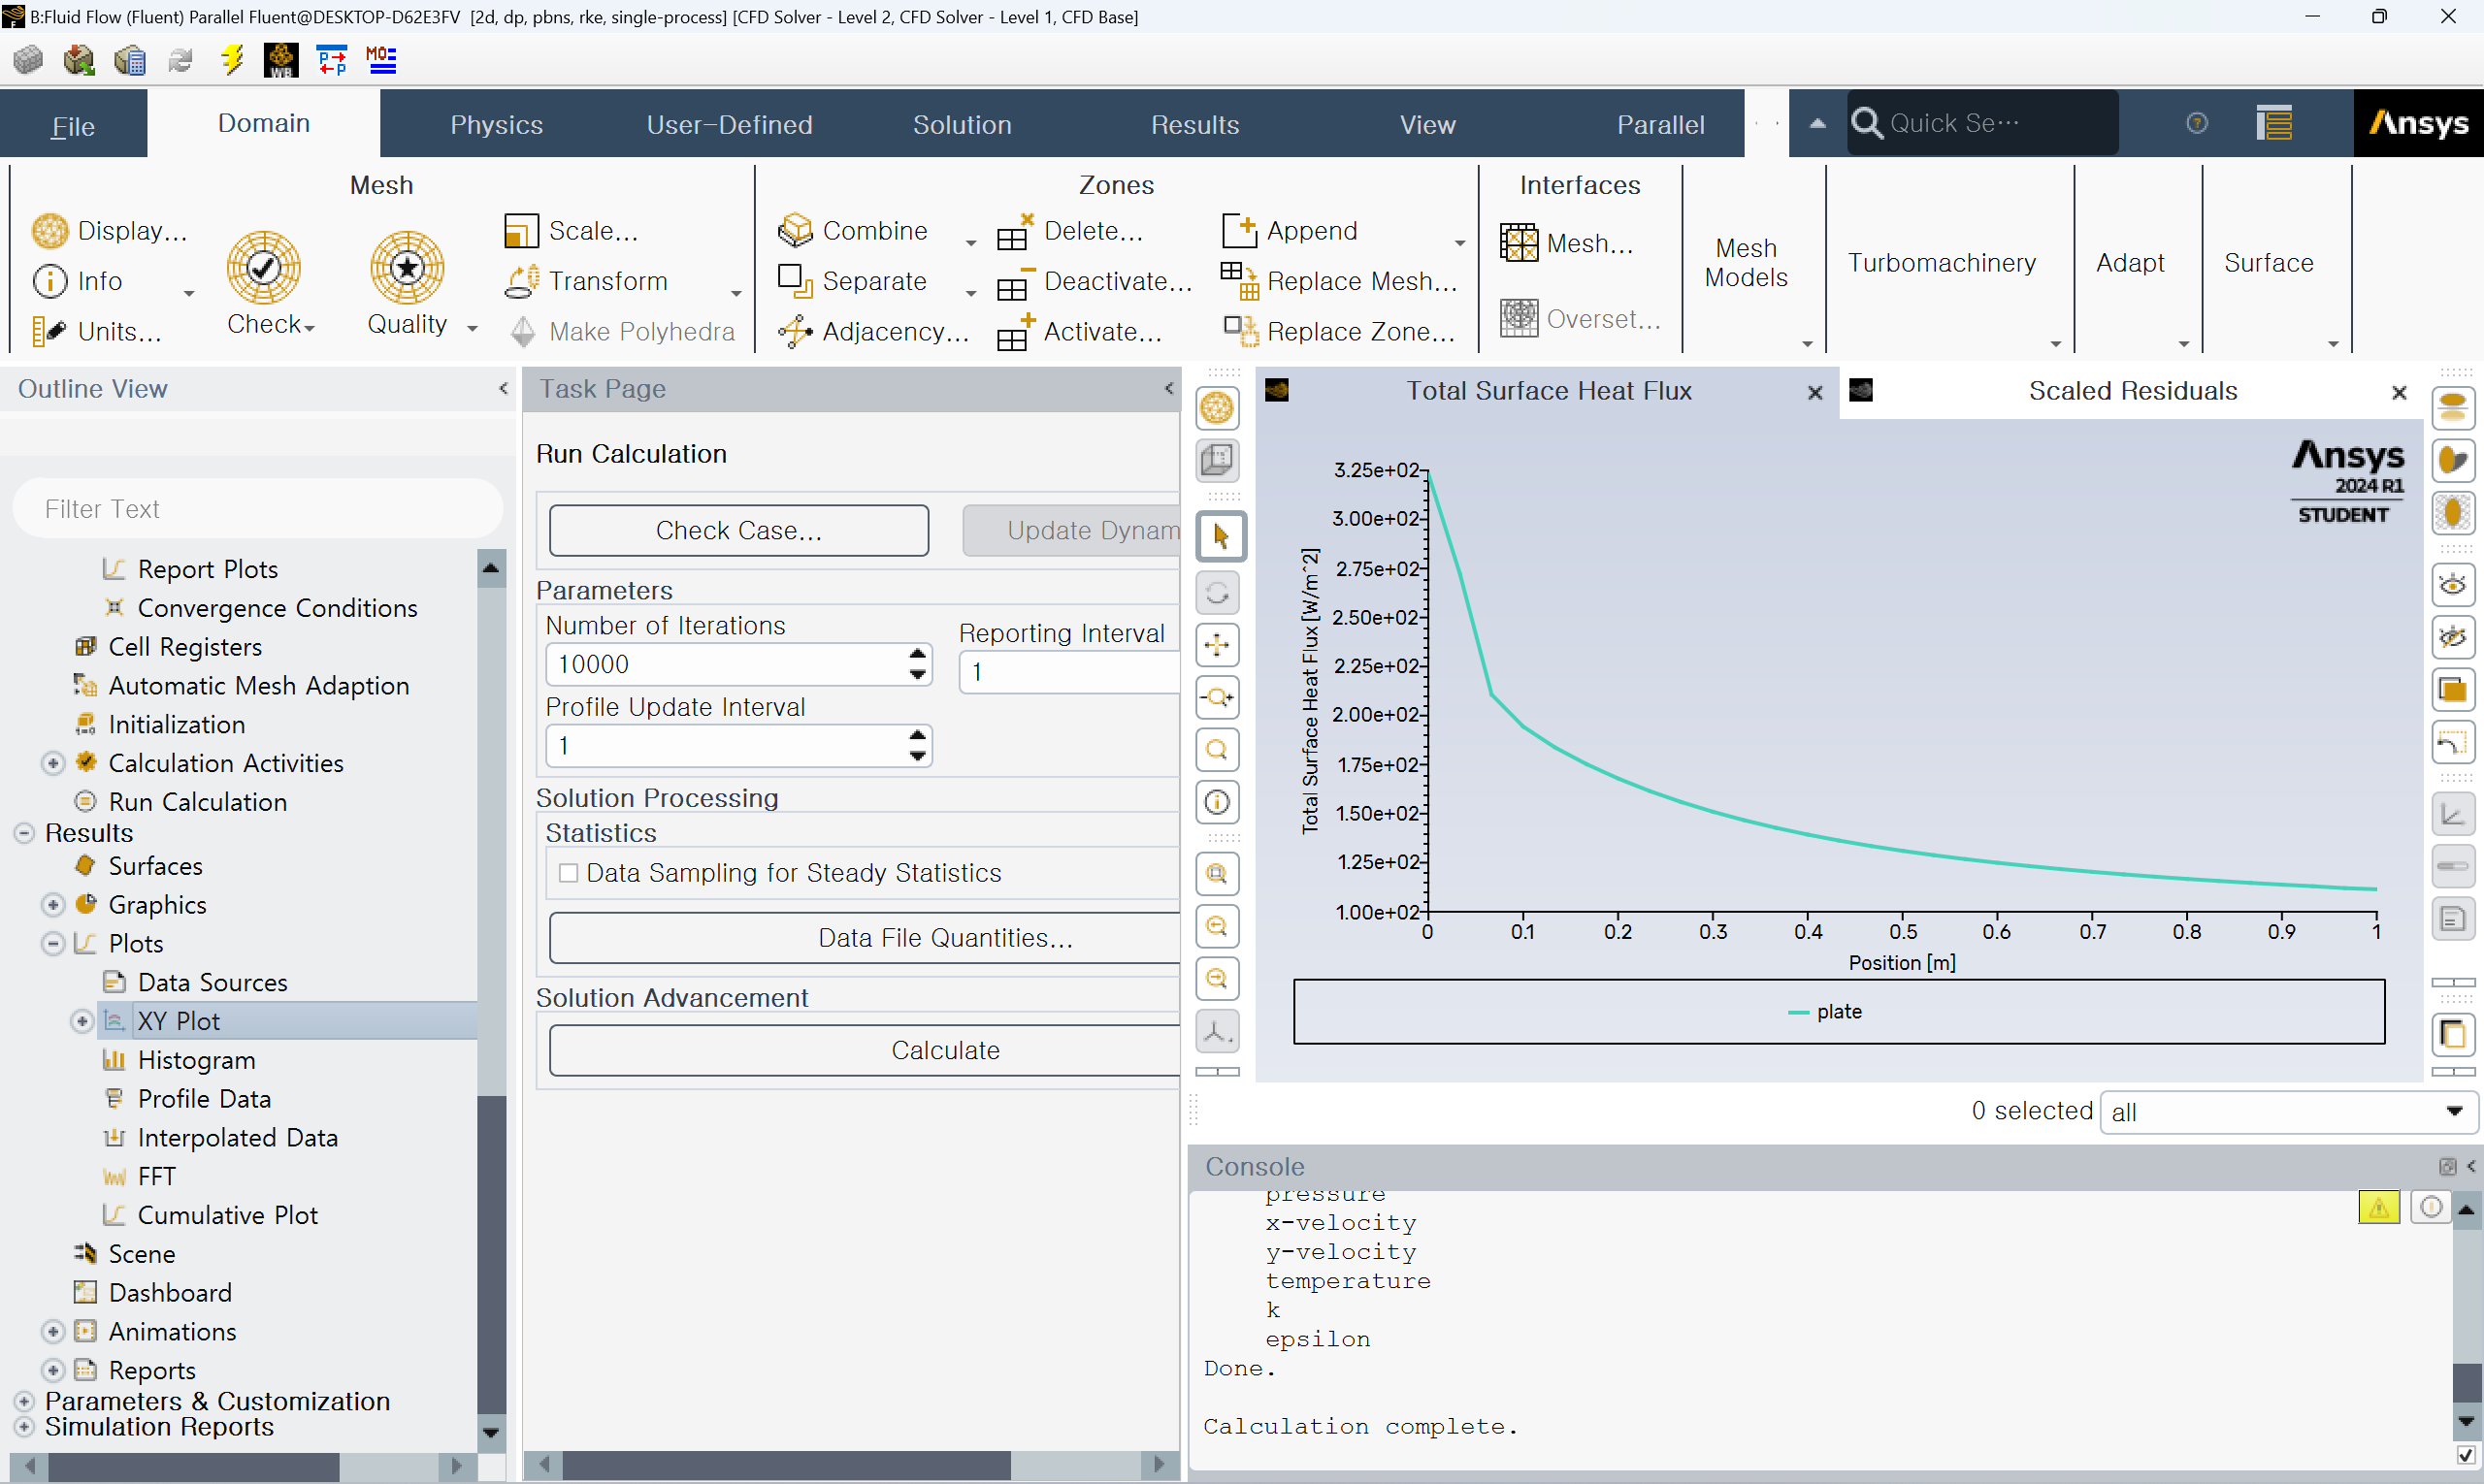Screen dimensions: 2484x1484
Task: Click mesh Info icon
Action: (50, 281)
